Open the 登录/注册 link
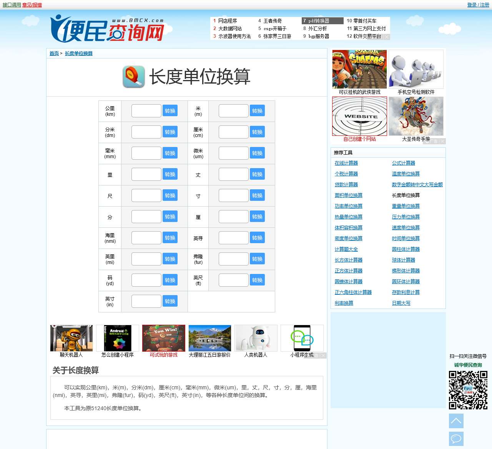The width and height of the screenshot is (492, 449). (x=478, y=5)
